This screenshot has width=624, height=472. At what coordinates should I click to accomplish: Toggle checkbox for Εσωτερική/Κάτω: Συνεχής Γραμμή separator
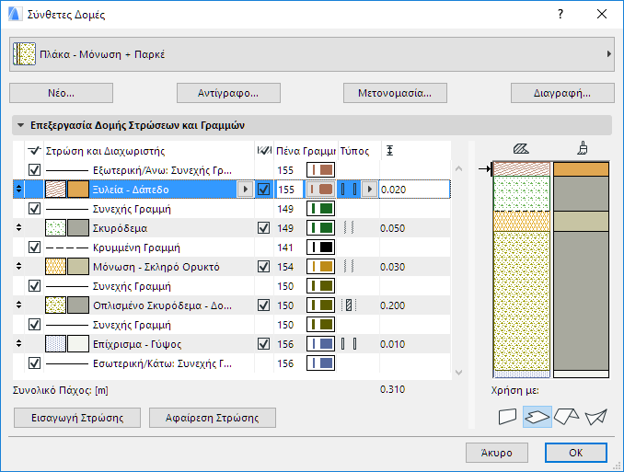tap(35, 363)
